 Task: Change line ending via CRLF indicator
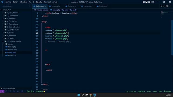(x=155, y=91)
